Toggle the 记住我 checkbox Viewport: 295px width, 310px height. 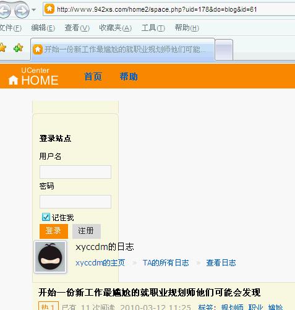46,217
